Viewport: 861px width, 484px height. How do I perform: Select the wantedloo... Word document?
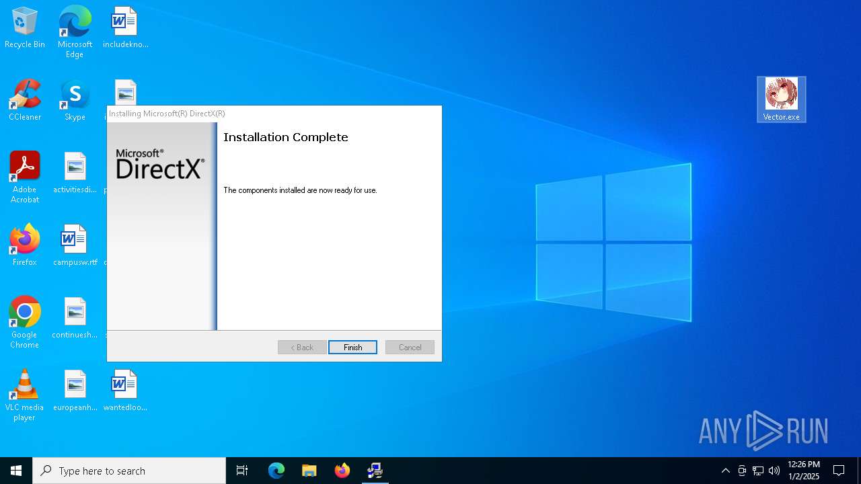click(125, 391)
